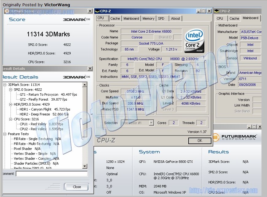Screen dimensions: 267x197
Task: Minimize the front CPU-Z window
Action: [198, 11]
